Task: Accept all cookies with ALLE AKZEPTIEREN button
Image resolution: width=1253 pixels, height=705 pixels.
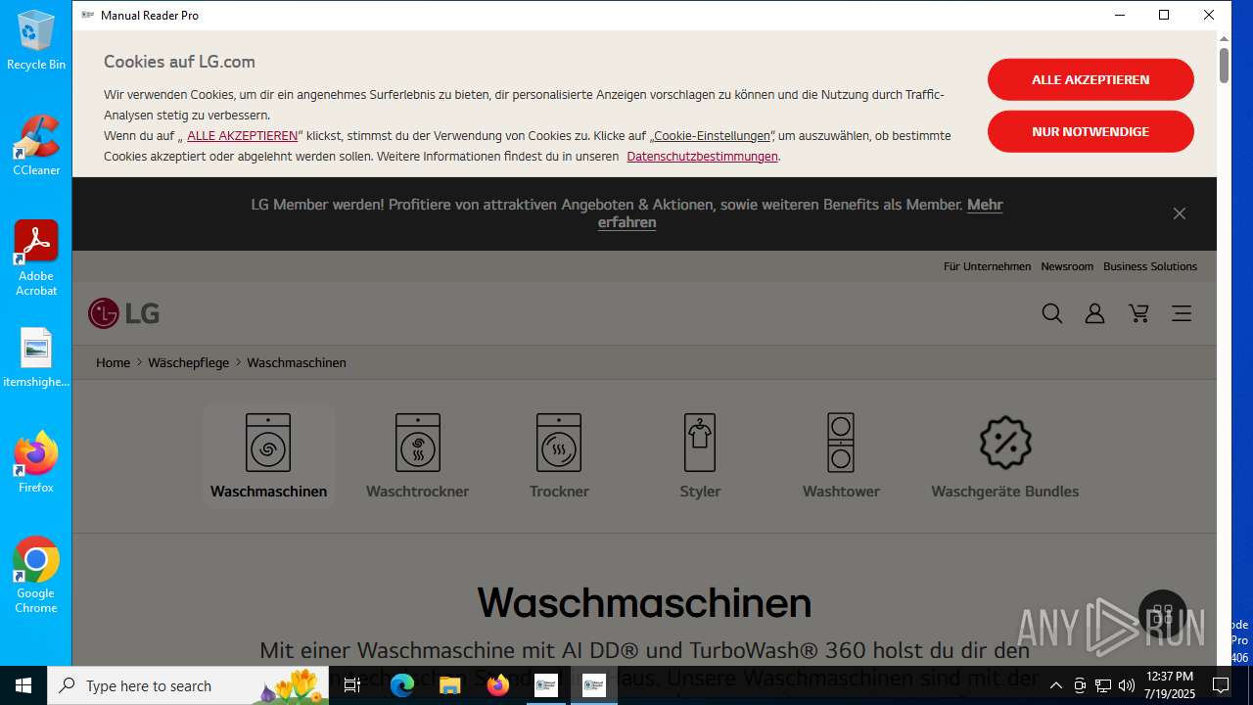Action: click(x=1091, y=79)
